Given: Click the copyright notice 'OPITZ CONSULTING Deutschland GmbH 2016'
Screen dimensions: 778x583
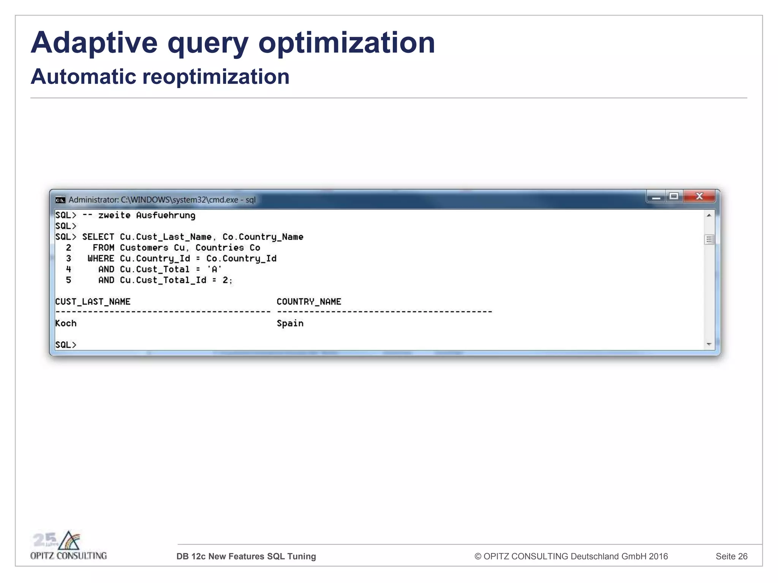Looking at the screenshot, I should [x=571, y=556].
